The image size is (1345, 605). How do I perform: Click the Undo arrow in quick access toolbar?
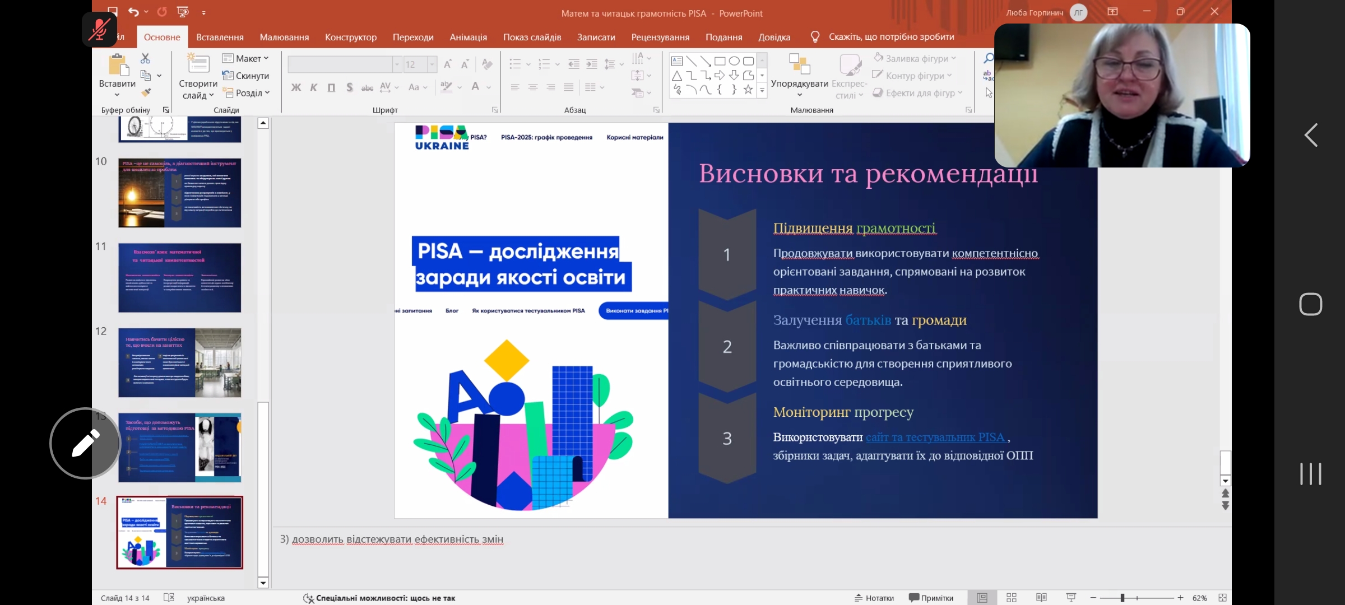tap(133, 12)
